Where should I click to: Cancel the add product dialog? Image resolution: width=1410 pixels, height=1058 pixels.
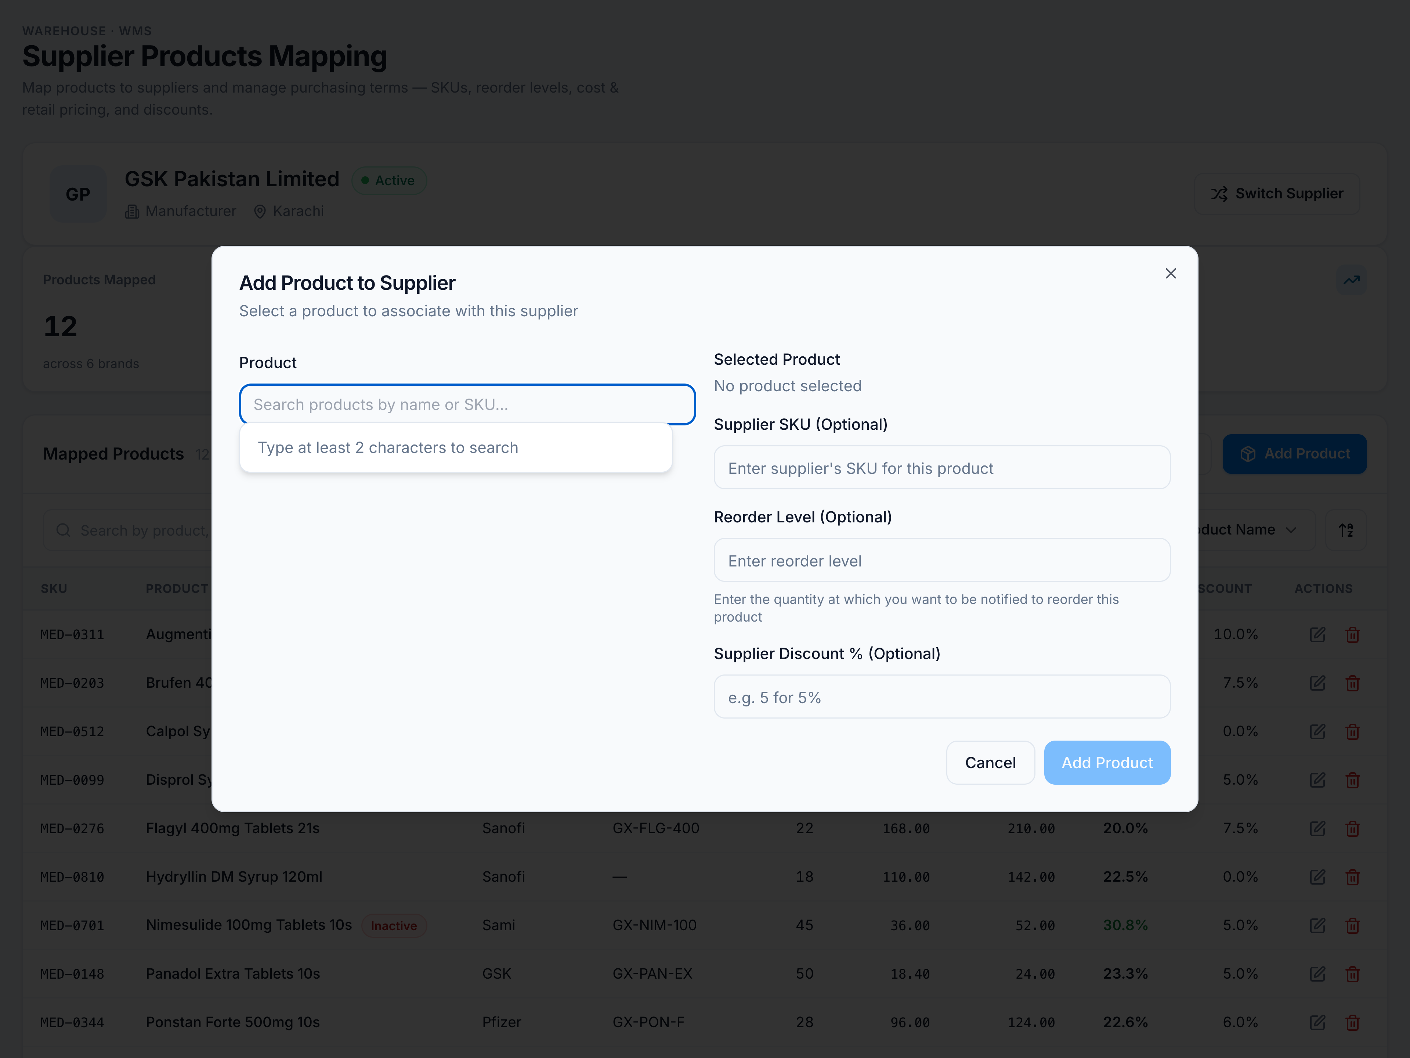click(990, 763)
